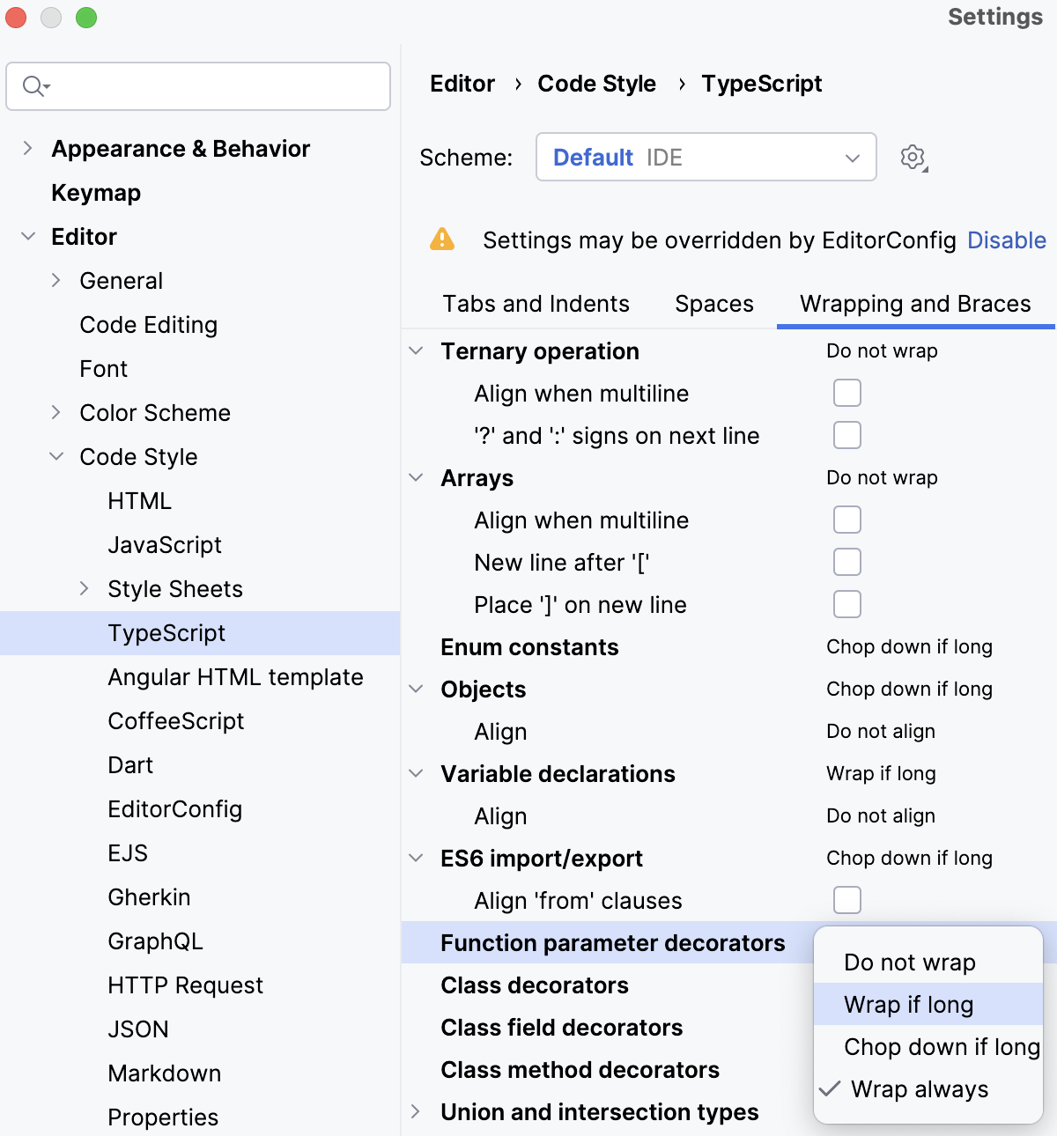This screenshot has height=1136, width=1057.
Task: Open the Scheme settings gear menu
Action: coord(913,157)
